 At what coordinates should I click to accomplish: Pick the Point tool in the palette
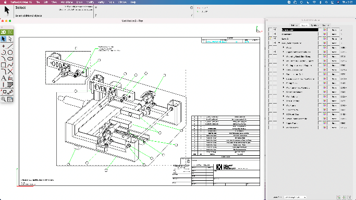(4, 46)
